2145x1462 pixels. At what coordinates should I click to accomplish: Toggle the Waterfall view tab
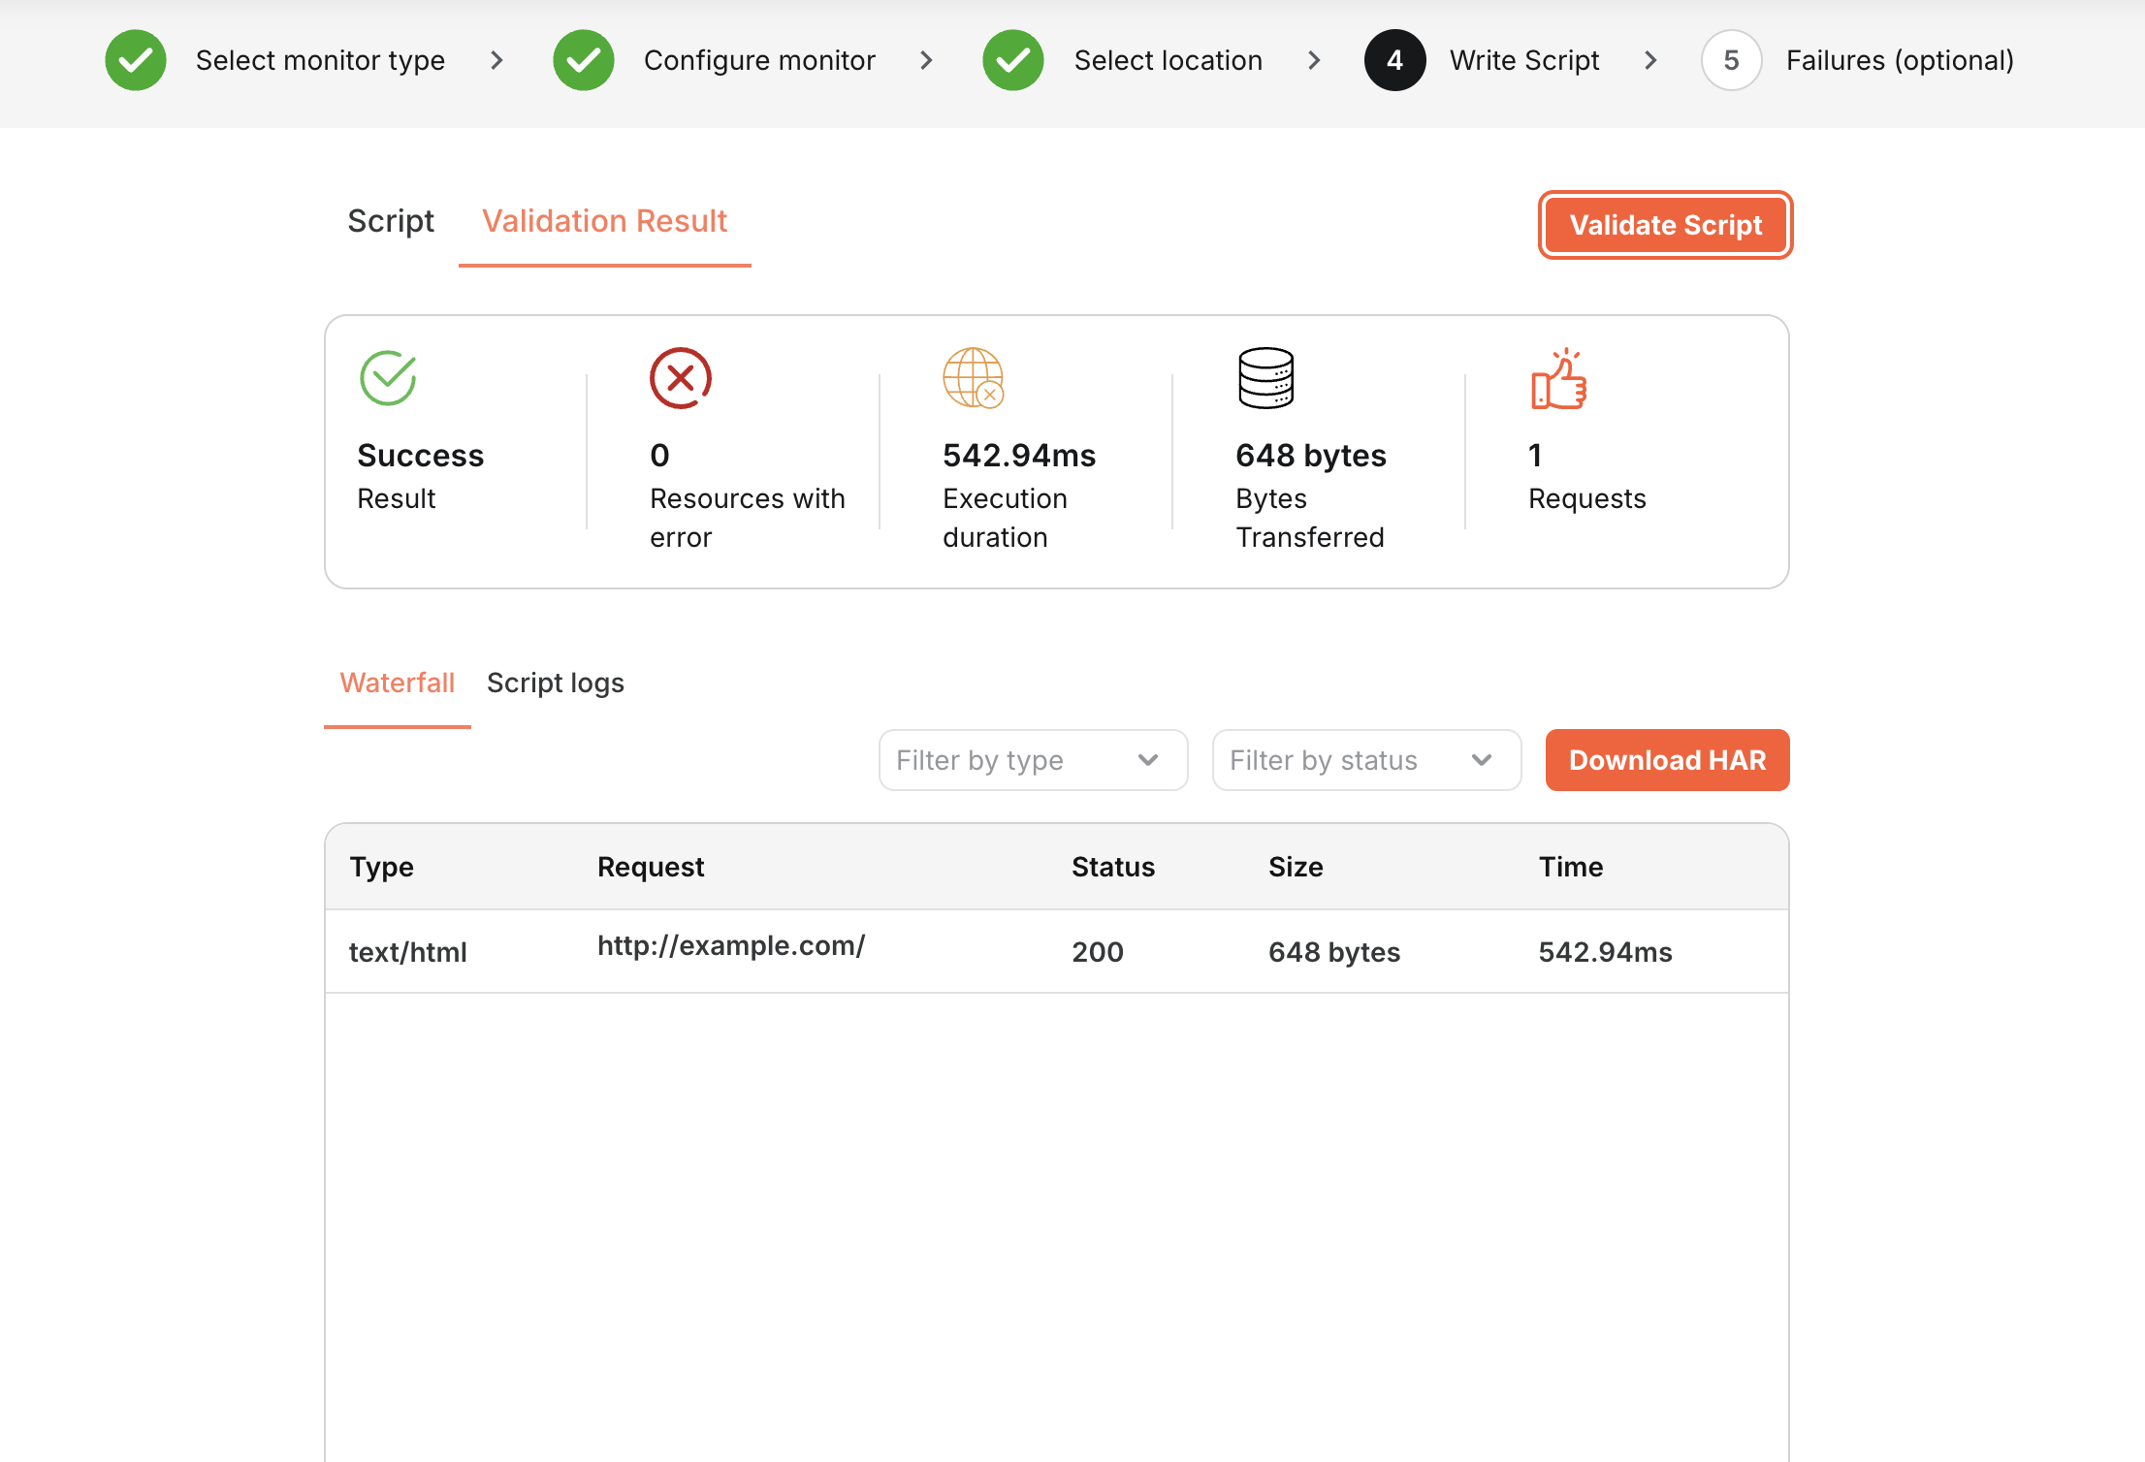(398, 682)
